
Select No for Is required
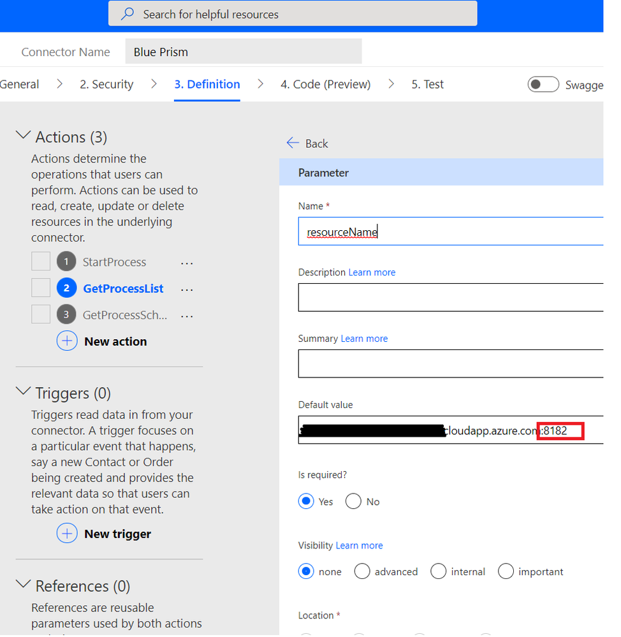coord(353,501)
